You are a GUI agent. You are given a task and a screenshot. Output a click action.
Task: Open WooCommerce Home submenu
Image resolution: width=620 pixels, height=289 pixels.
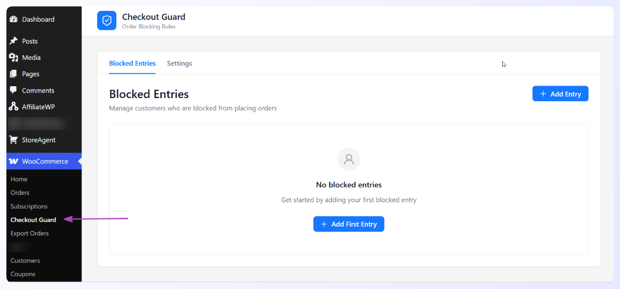click(19, 179)
